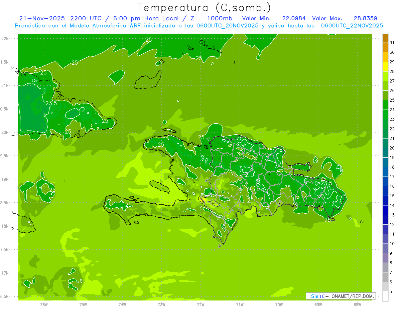Click the legend value "28"
This screenshot has height=309, width=401.
(x=392, y=71)
